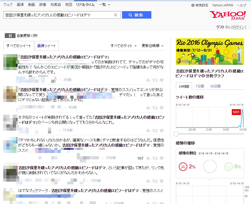The image size is (251, 204).
Task: Go to the 動画 search category
Action: [x=31, y=5]
